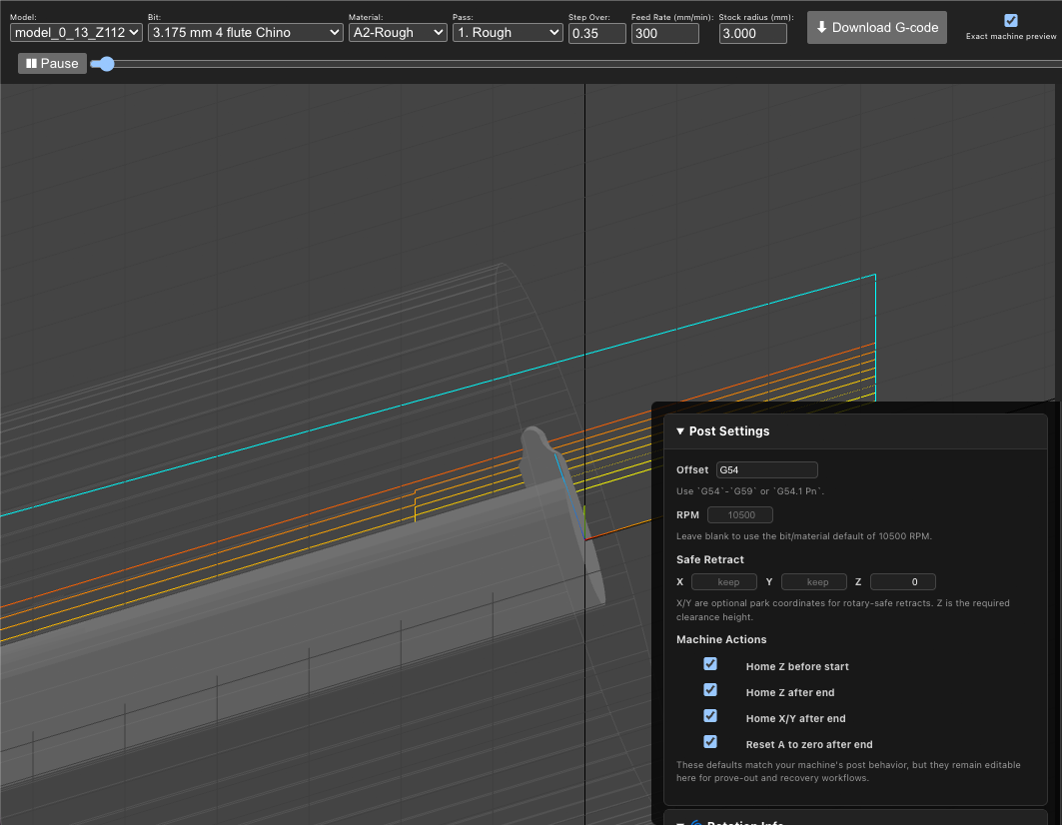Toggle the Exact machine preview checkbox
This screenshot has height=825, width=1062.
1011,20
